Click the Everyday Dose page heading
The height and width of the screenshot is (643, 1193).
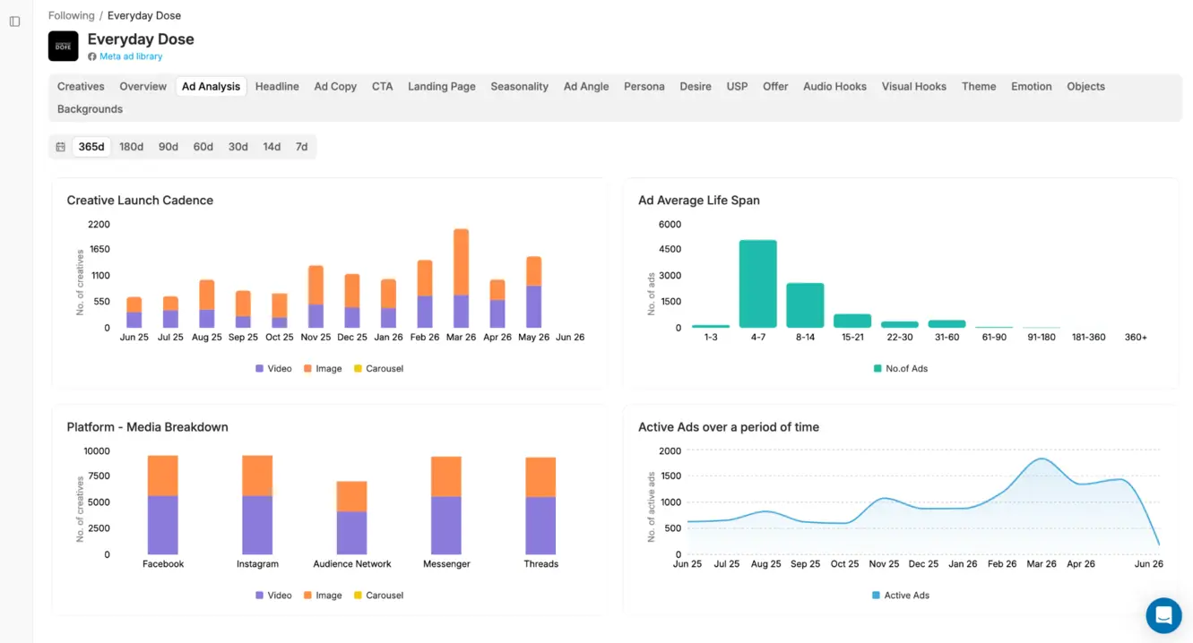point(141,39)
